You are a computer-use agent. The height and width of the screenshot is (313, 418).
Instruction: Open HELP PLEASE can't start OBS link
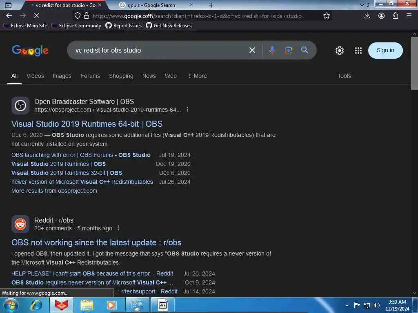pos(92,273)
